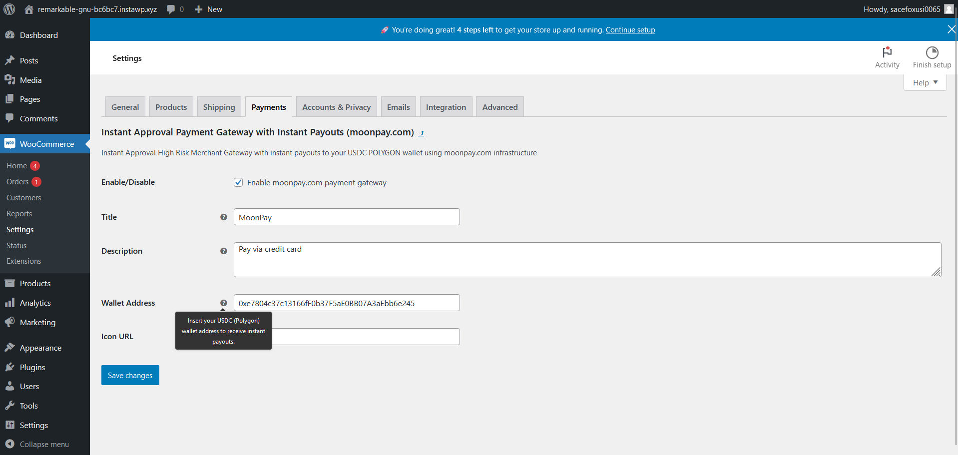The image size is (958, 455).
Task: Click the Title help question icon
Action: point(224,217)
